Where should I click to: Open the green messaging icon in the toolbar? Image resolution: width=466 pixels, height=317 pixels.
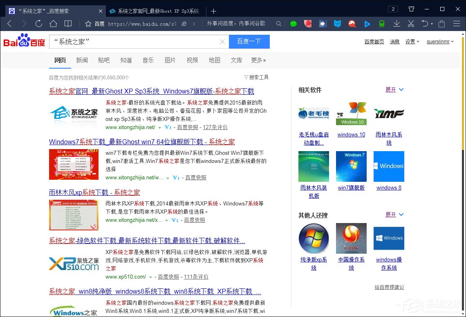pos(293,24)
